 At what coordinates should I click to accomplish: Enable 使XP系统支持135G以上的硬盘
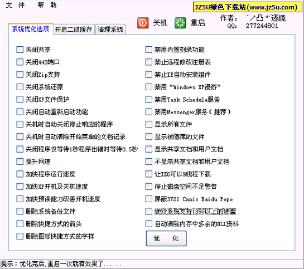pos(149,211)
